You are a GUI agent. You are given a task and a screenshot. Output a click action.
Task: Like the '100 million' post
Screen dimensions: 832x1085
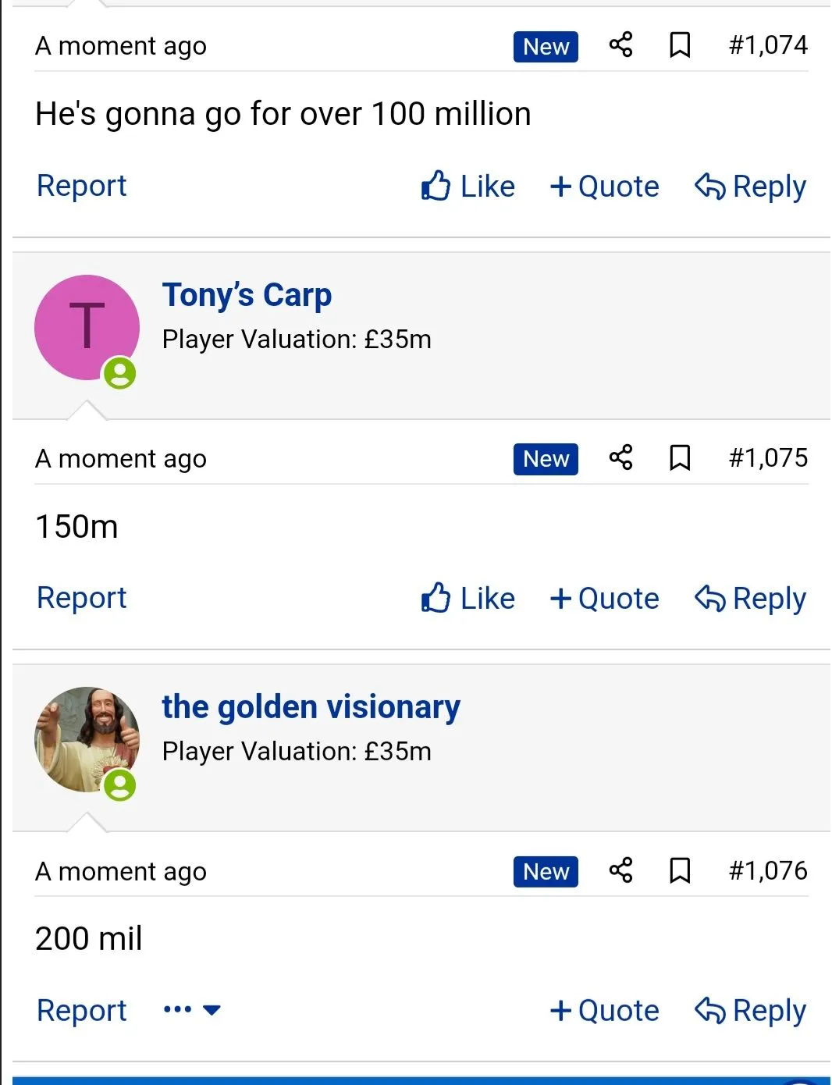point(468,187)
